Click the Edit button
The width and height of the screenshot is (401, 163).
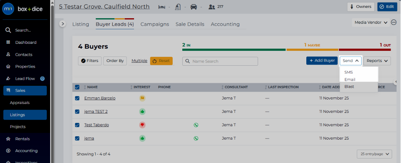[387, 7]
